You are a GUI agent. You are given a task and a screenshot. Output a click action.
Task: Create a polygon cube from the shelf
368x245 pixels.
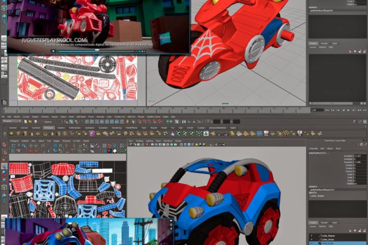click(x=18, y=134)
